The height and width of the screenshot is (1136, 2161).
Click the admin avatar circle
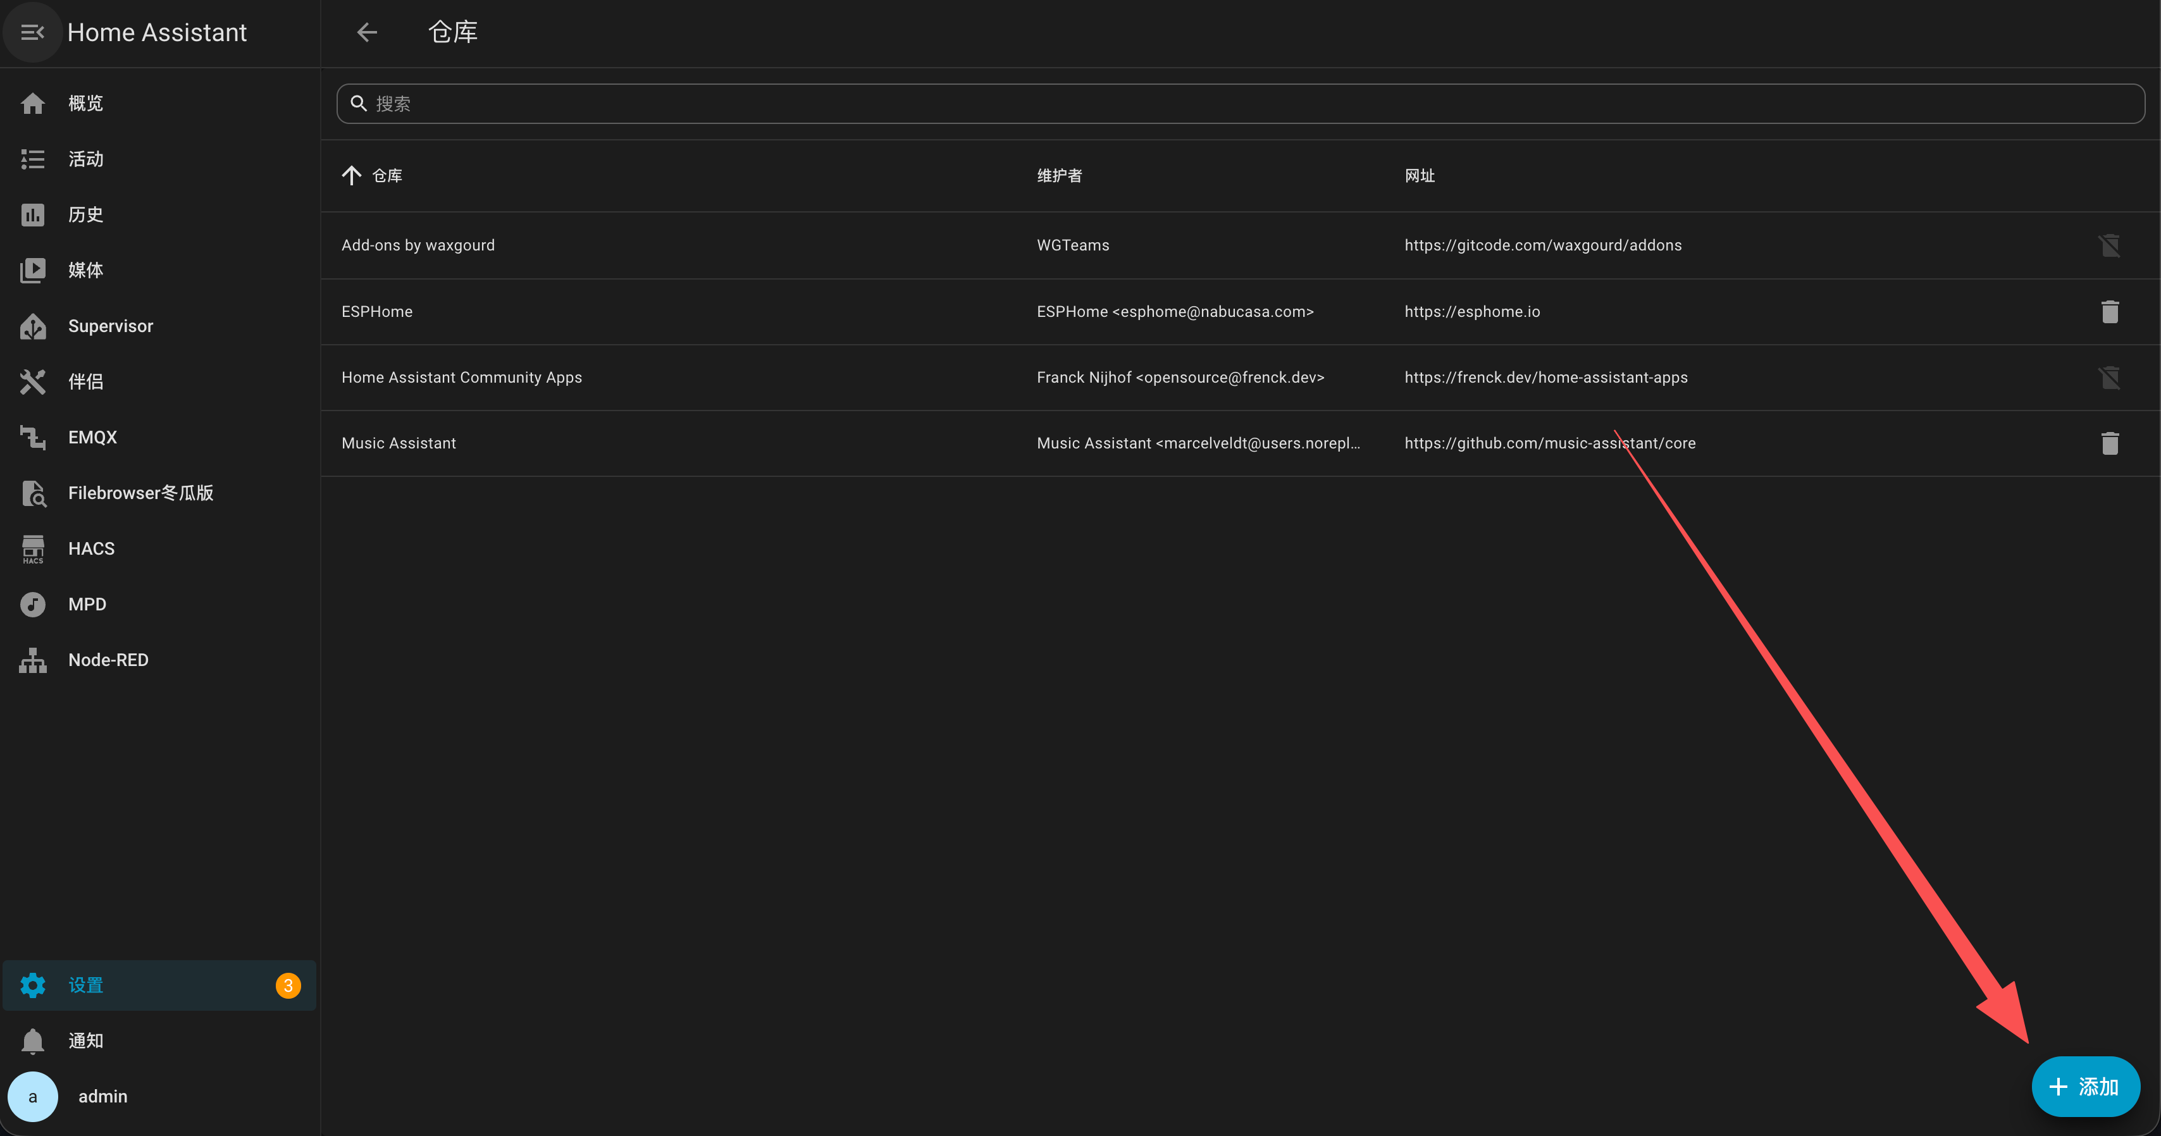tap(33, 1097)
